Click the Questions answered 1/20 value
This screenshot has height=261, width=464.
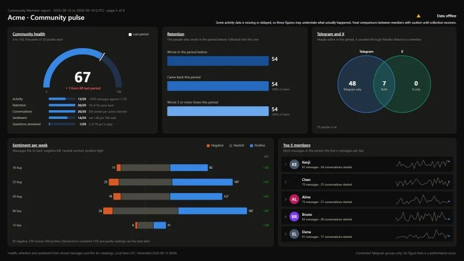(x=82, y=124)
